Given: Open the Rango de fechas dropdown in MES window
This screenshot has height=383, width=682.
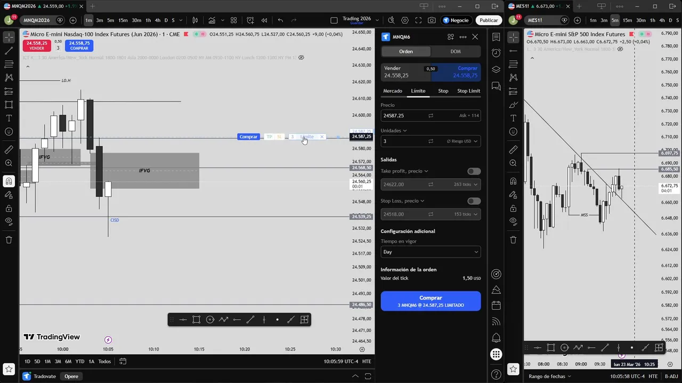Looking at the screenshot, I should click(550, 376).
